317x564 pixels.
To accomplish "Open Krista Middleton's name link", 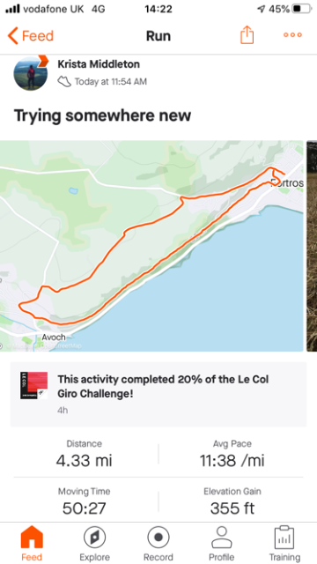I will click(99, 64).
